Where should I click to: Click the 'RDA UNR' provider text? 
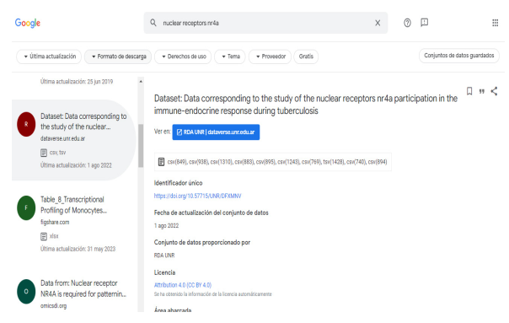(x=164, y=256)
